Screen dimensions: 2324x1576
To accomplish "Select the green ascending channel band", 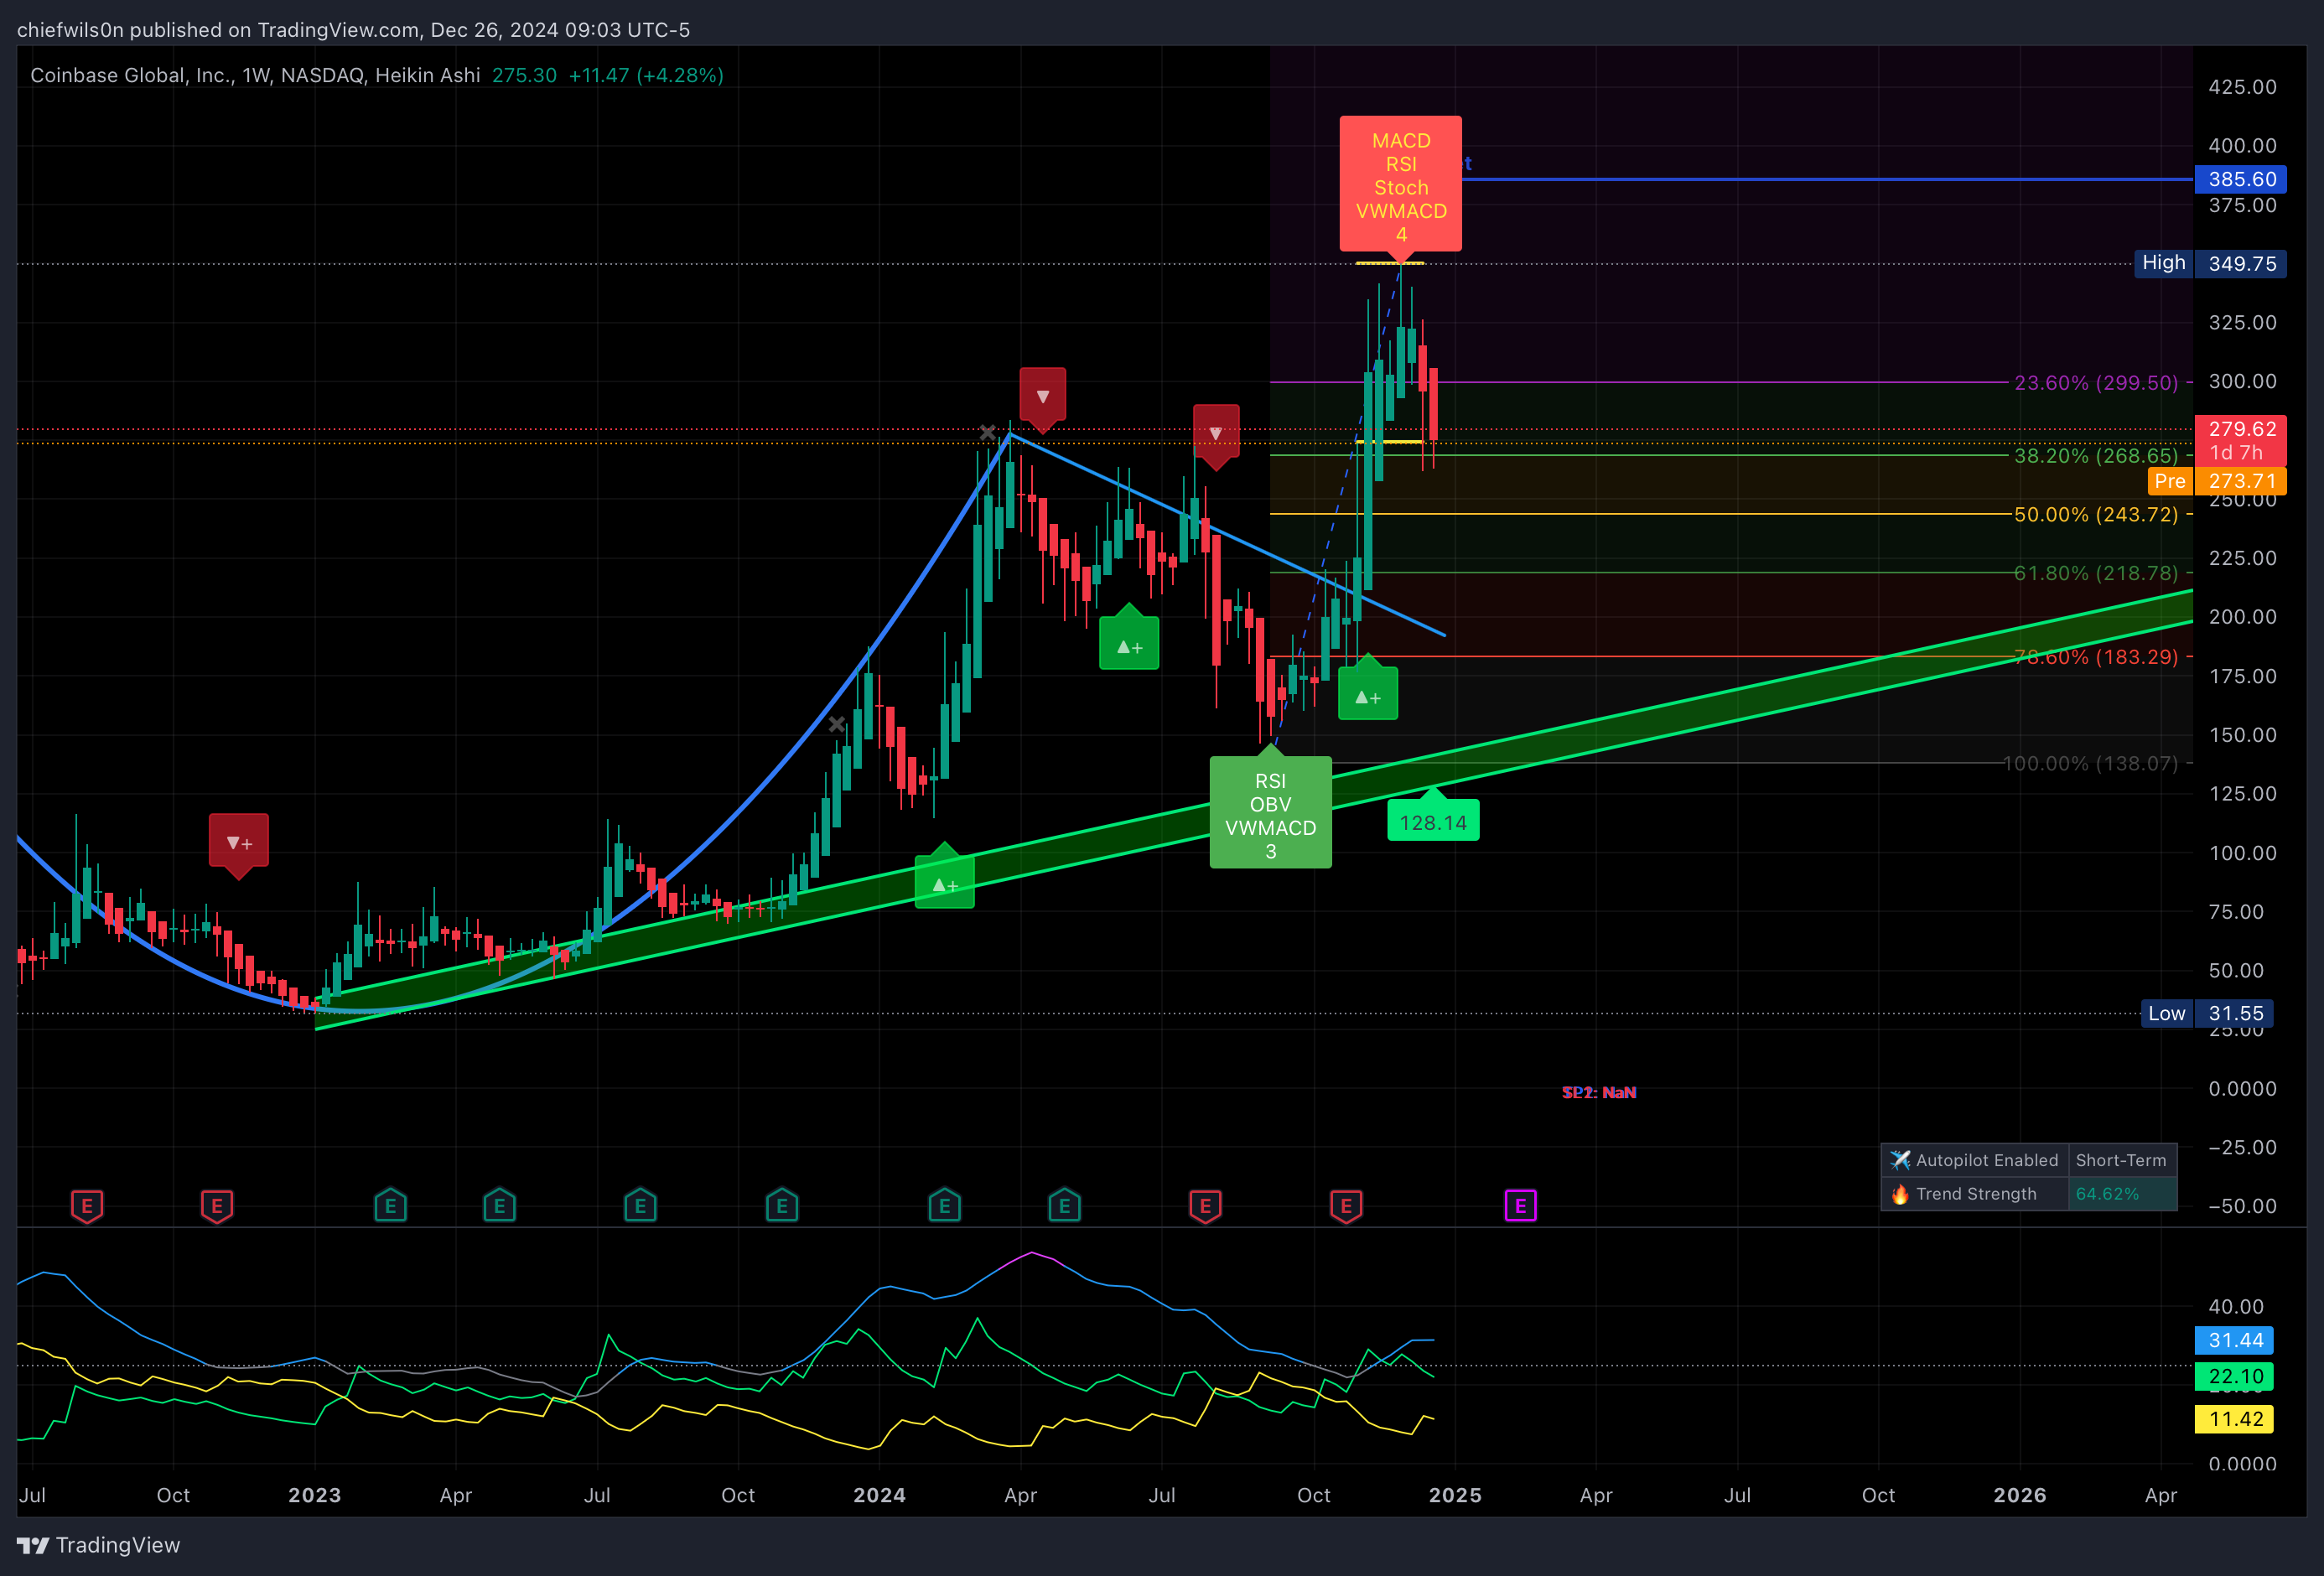I will click(1254, 811).
